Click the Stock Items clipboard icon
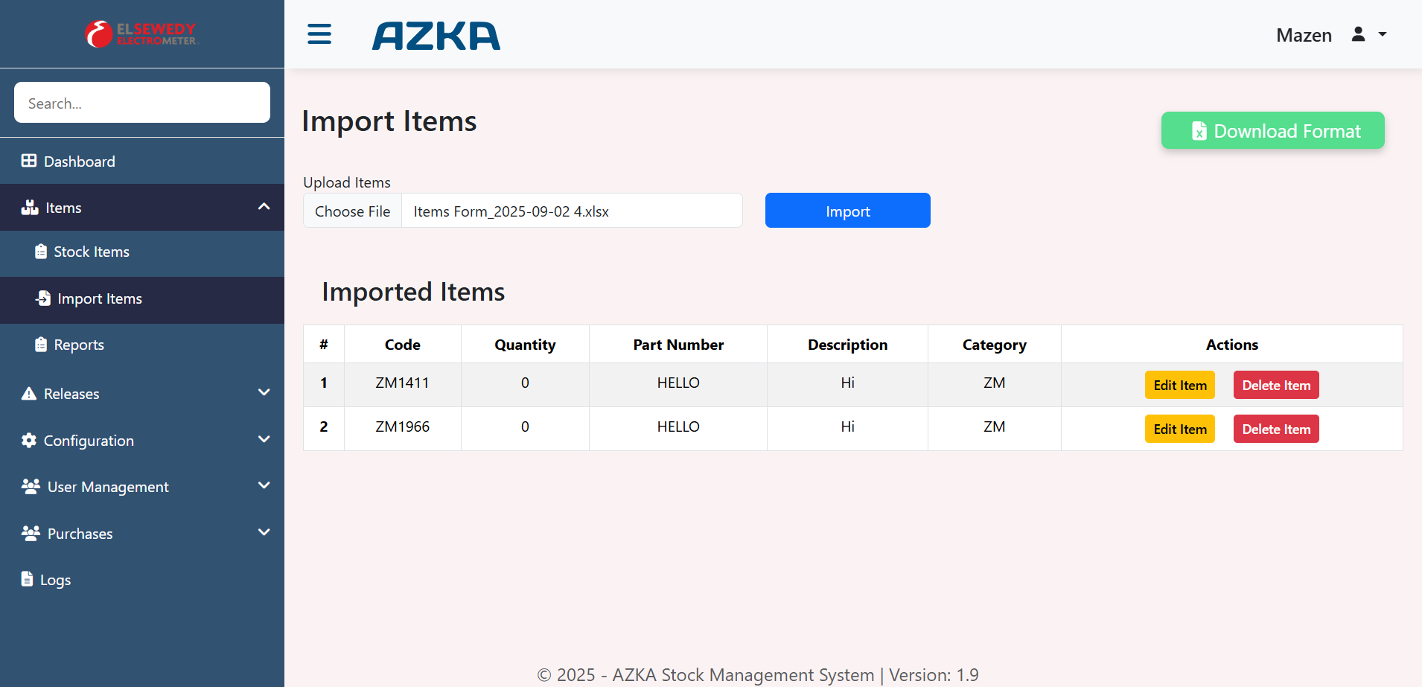Screen dimensions: 1422x687 [41, 252]
